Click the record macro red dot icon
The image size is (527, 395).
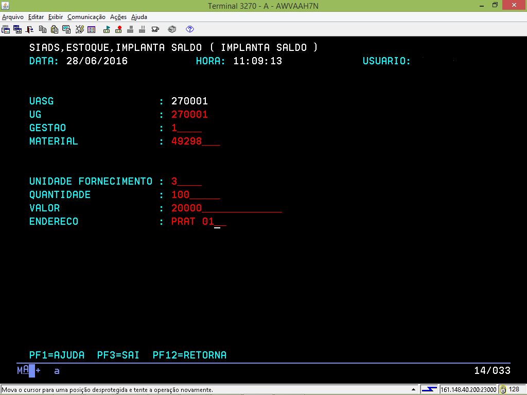click(x=118, y=29)
